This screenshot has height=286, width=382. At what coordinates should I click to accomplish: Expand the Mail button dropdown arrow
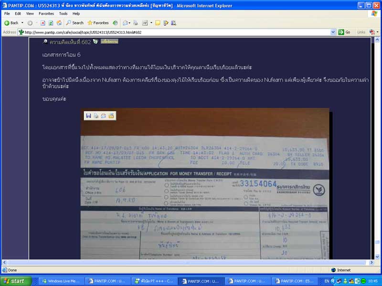[x=129, y=23]
